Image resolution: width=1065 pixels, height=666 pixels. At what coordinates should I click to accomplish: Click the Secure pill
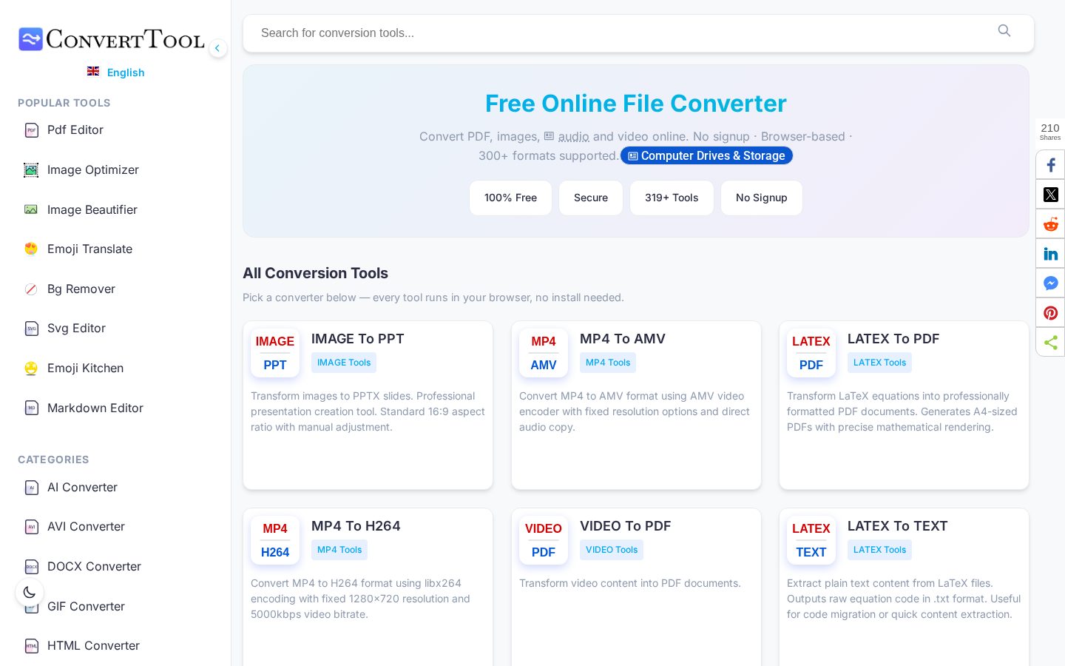(591, 198)
